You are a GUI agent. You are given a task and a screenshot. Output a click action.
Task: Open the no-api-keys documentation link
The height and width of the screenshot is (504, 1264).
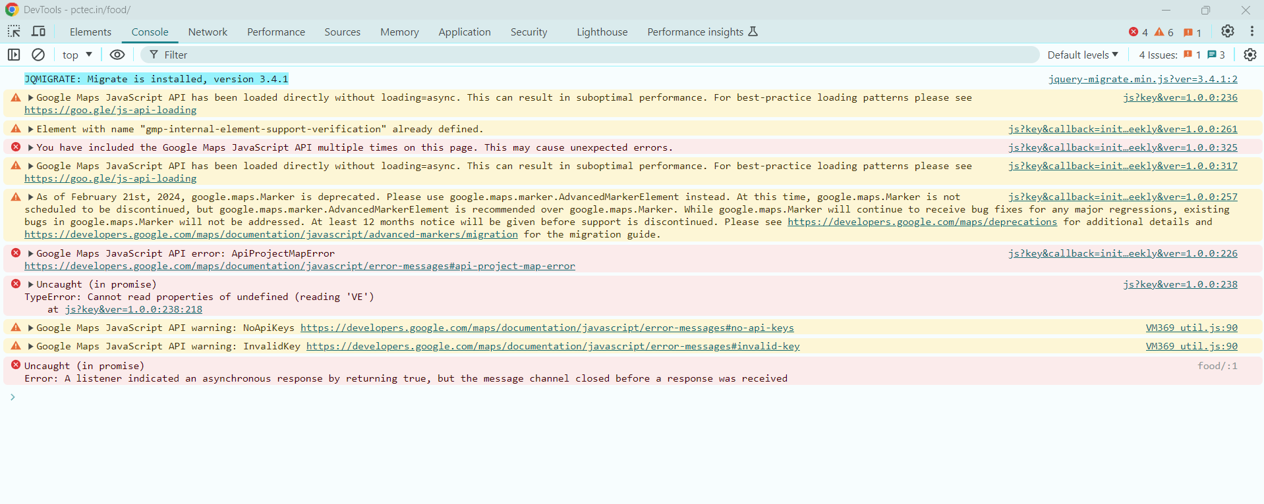click(547, 328)
